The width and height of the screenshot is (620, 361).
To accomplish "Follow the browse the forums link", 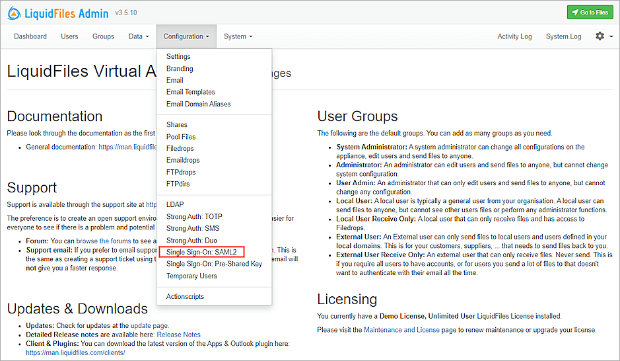I will click(x=104, y=241).
